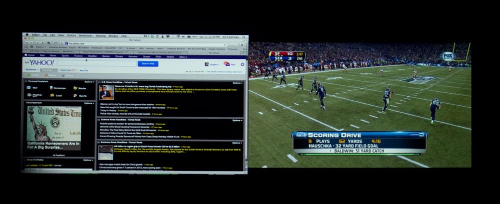
Task: Click the Governor Christie news thumbnail
Action: pyautogui.click(x=106, y=92)
